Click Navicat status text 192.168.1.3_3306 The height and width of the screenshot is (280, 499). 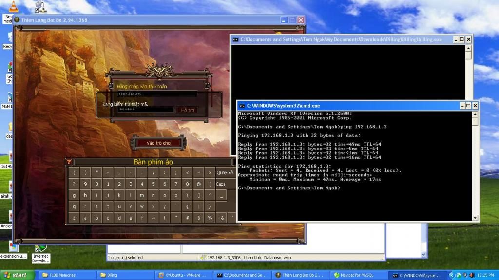tap(224, 258)
